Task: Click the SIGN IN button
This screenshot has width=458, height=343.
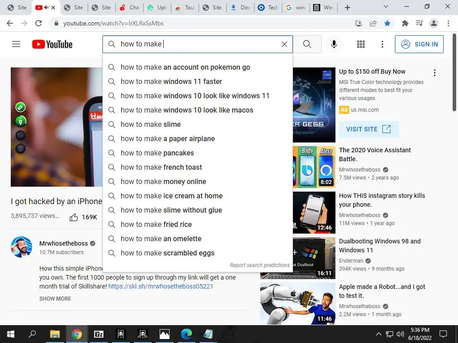Action: click(x=419, y=44)
